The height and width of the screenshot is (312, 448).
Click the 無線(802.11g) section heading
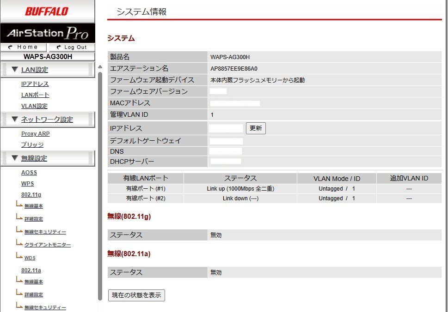point(129,216)
